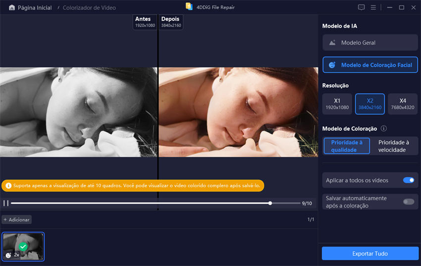Choose X4 7680x4320 resolution

pos(403,104)
